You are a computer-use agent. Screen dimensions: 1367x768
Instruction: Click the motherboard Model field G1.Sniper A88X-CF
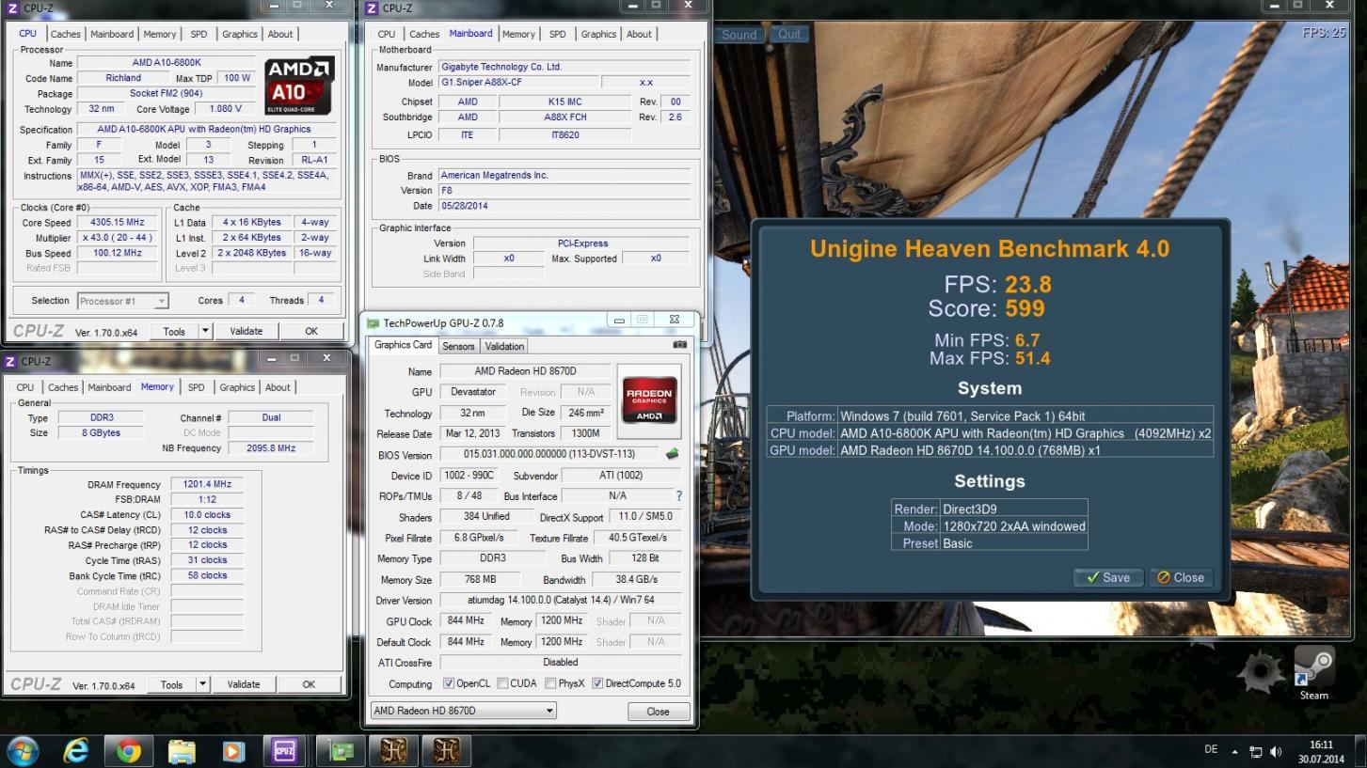pyautogui.click(x=517, y=83)
